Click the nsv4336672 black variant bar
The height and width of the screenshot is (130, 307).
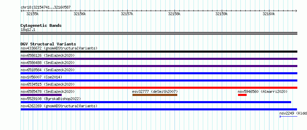pos(159,52)
